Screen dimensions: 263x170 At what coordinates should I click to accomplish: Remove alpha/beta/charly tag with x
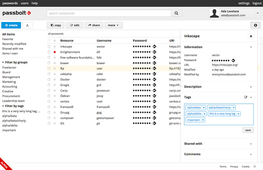coord(234,108)
